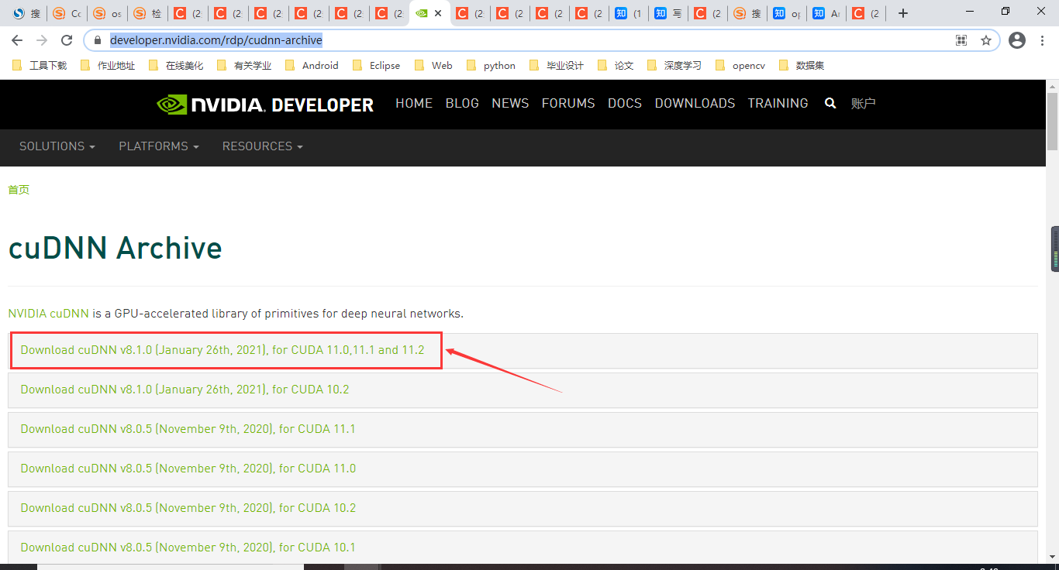
Task: Expand cuDNN v8.1.0 for CUDA 10.2
Action: pyautogui.click(x=523, y=390)
